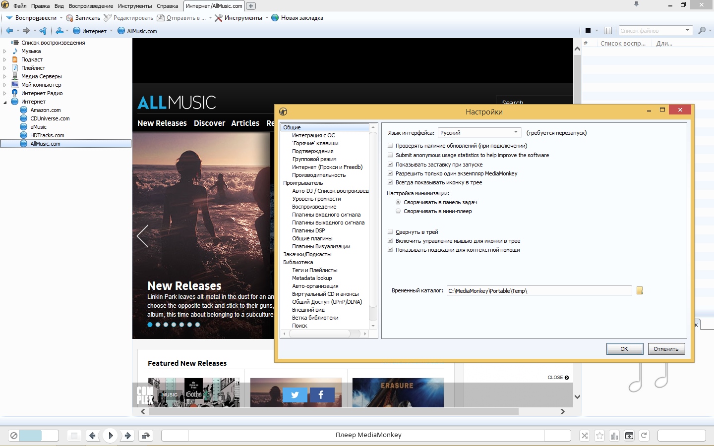Screen dimensions: 714x446
Task: Click the gray Forward navigation arrow
Action: click(x=26, y=31)
